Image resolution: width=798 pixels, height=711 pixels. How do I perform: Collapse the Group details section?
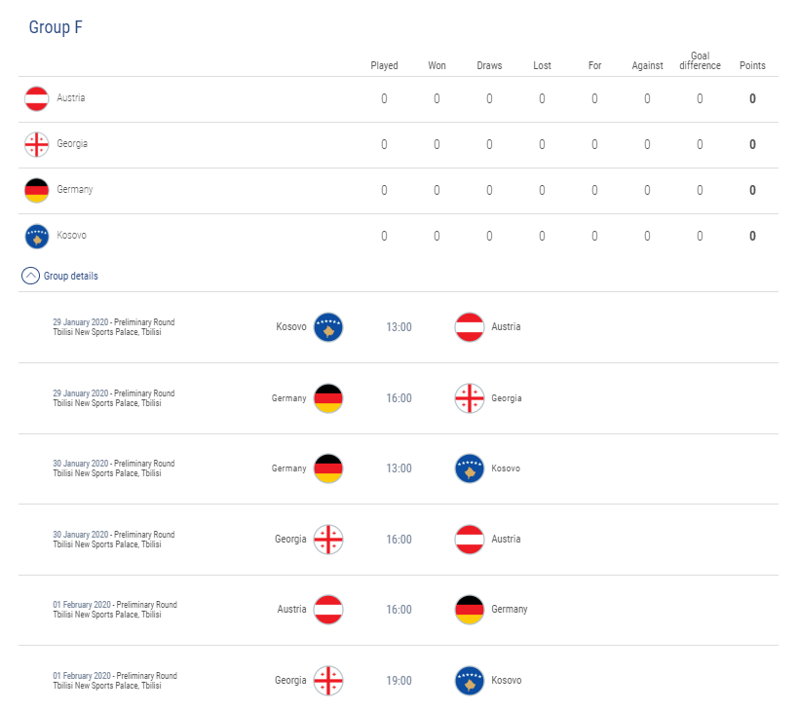coord(59,276)
